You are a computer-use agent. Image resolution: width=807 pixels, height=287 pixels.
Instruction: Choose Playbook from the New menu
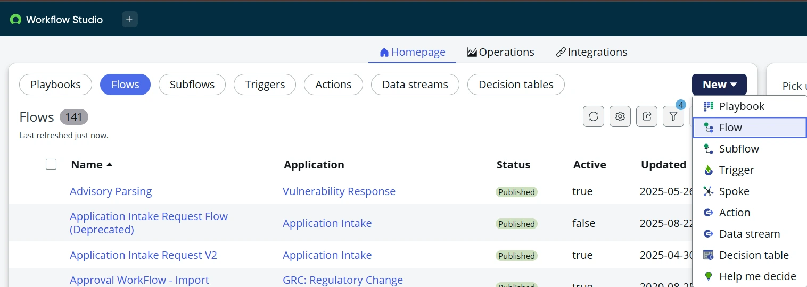(x=741, y=106)
